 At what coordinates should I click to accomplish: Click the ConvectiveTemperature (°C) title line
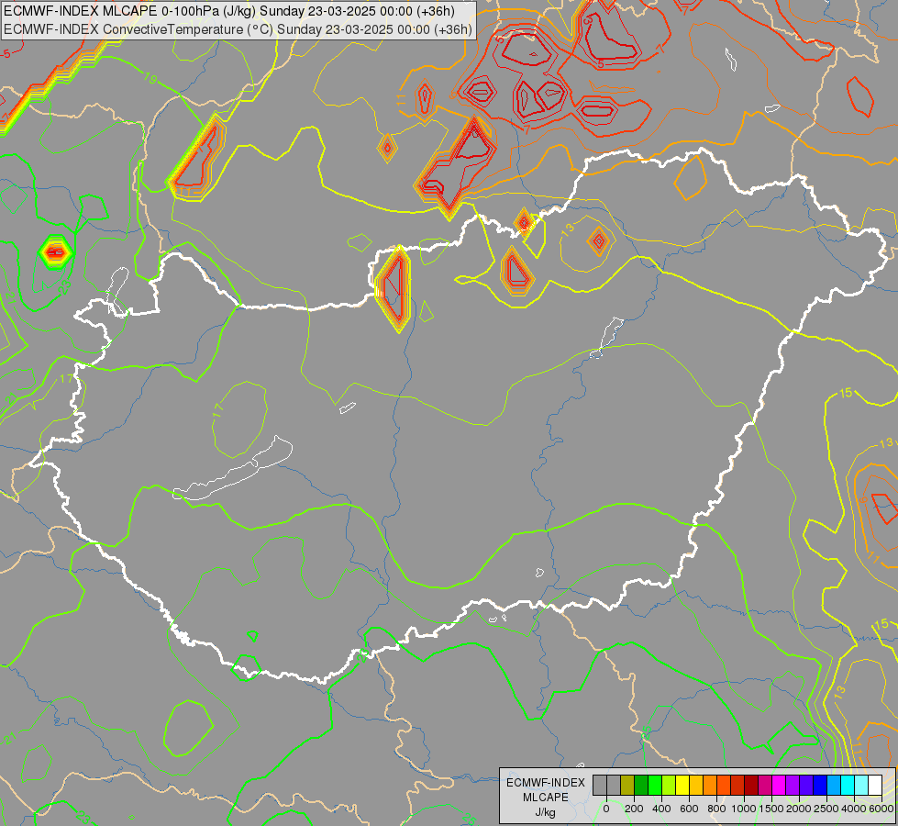(238, 29)
